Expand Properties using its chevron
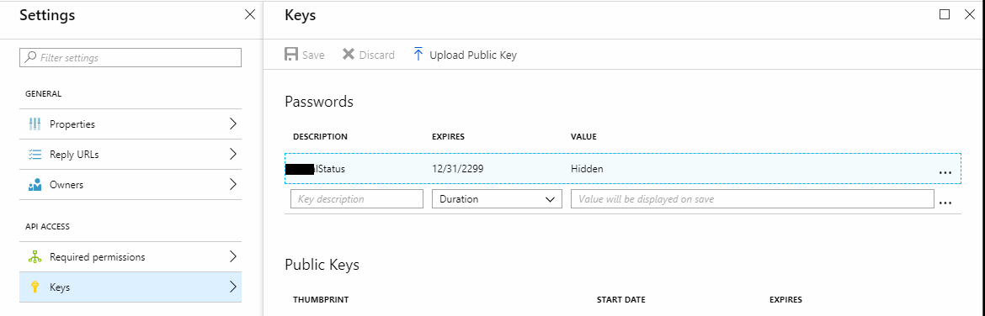 tap(233, 124)
